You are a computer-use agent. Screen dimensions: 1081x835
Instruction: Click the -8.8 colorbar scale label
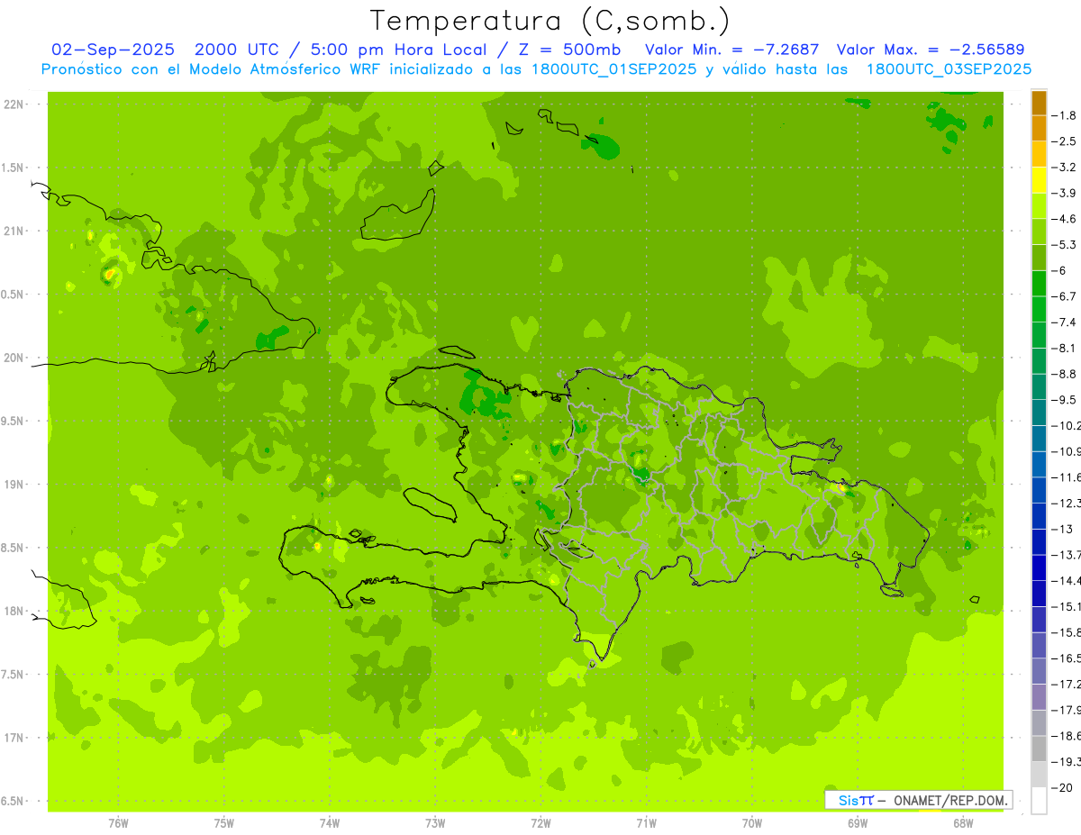tap(1066, 374)
